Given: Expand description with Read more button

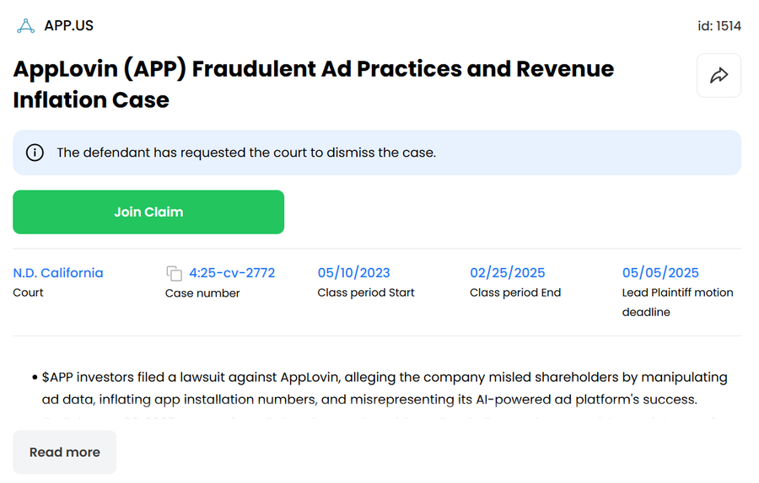Looking at the screenshot, I should 64,452.
